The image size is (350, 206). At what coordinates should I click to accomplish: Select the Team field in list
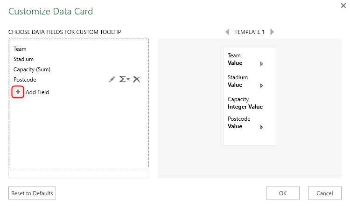pos(20,48)
